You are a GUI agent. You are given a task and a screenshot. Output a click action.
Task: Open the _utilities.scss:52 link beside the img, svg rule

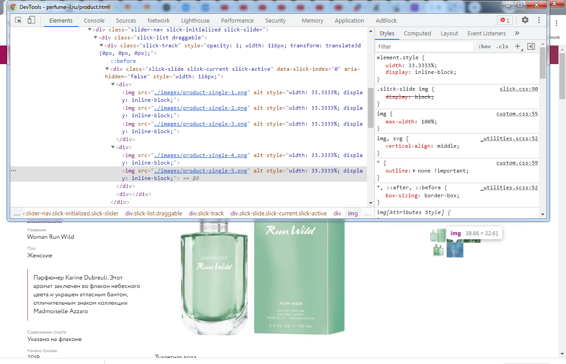(509, 138)
